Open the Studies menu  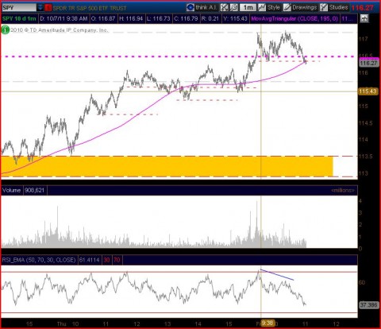click(x=334, y=7)
